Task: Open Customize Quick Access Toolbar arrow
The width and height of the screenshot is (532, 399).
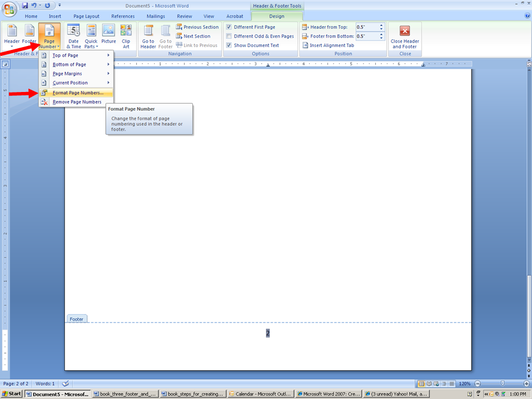Action: coord(60,6)
